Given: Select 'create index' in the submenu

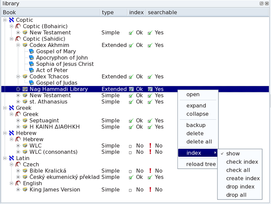Looking at the screenshot, I should [243, 178].
